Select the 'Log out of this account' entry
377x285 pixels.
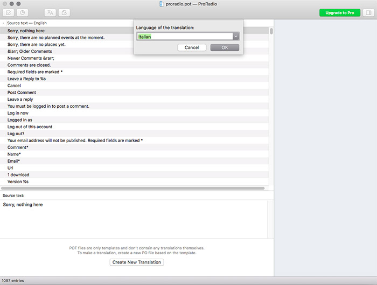pyautogui.click(x=30, y=127)
